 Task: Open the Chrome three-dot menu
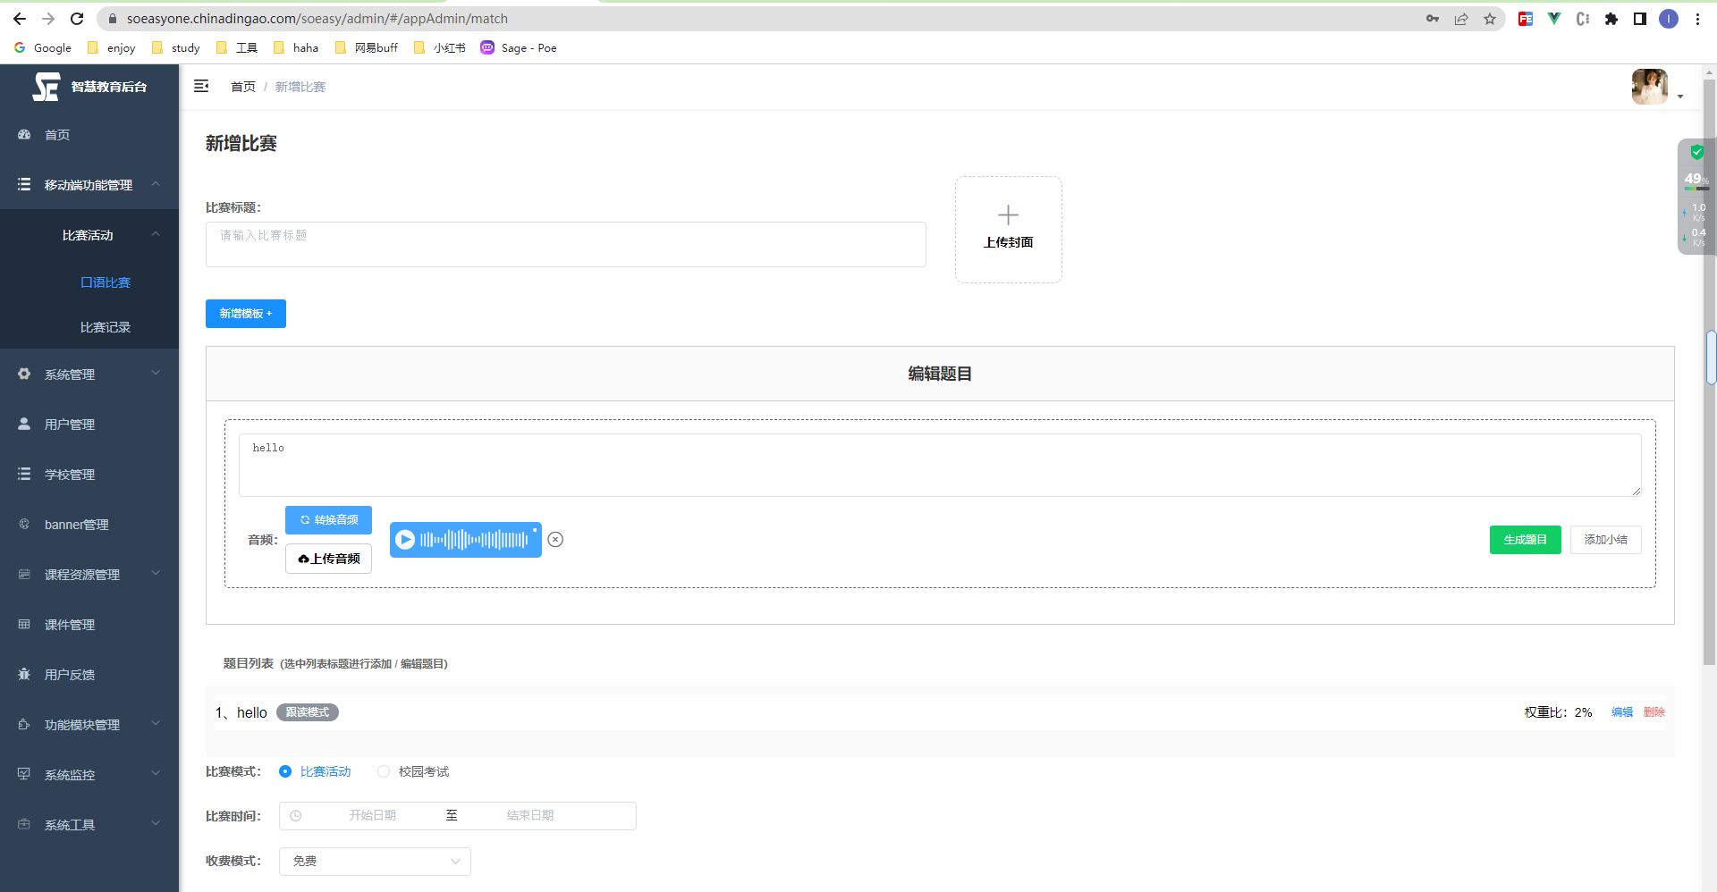[1697, 19]
